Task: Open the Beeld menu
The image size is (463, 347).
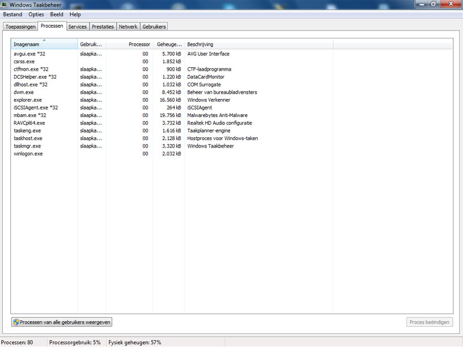Action: point(57,15)
